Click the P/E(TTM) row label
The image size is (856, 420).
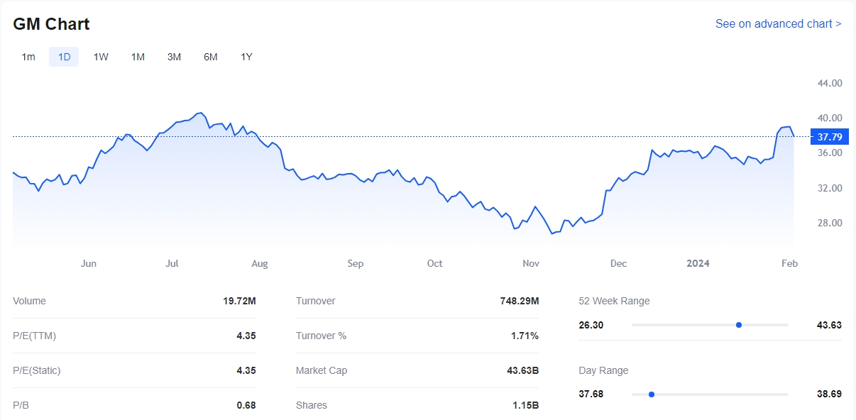point(34,336)
